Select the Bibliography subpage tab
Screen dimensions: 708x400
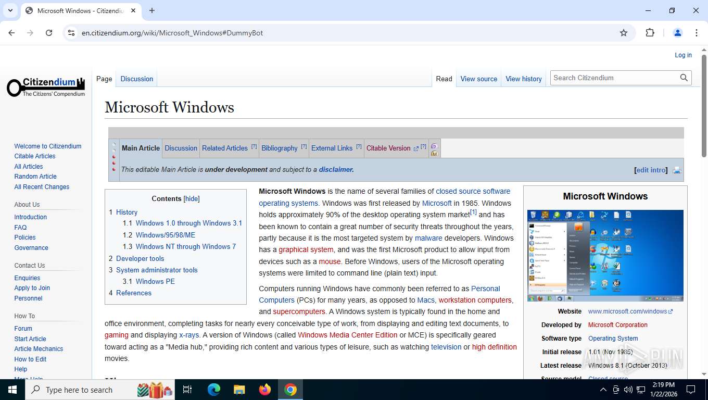coord(280,148)
